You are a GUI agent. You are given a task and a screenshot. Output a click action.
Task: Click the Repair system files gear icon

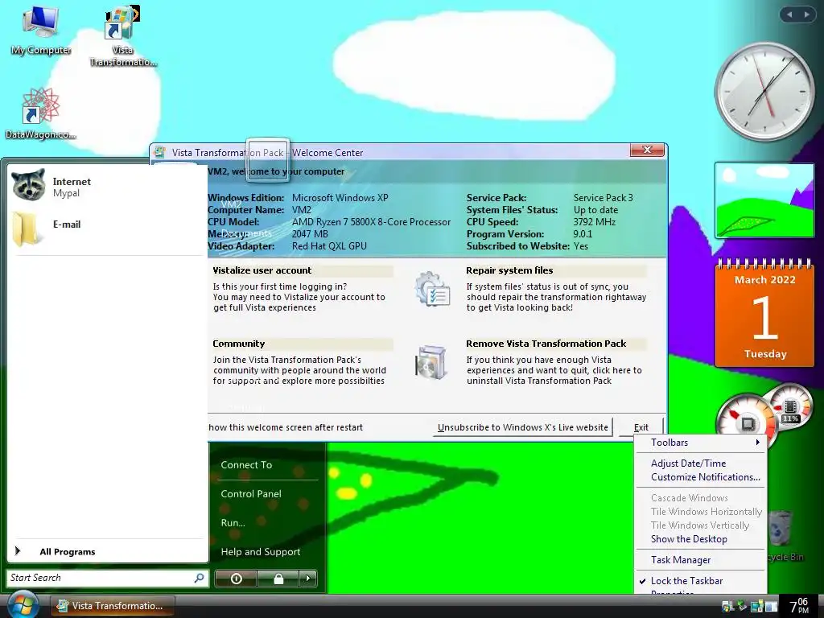pos(432,289)
